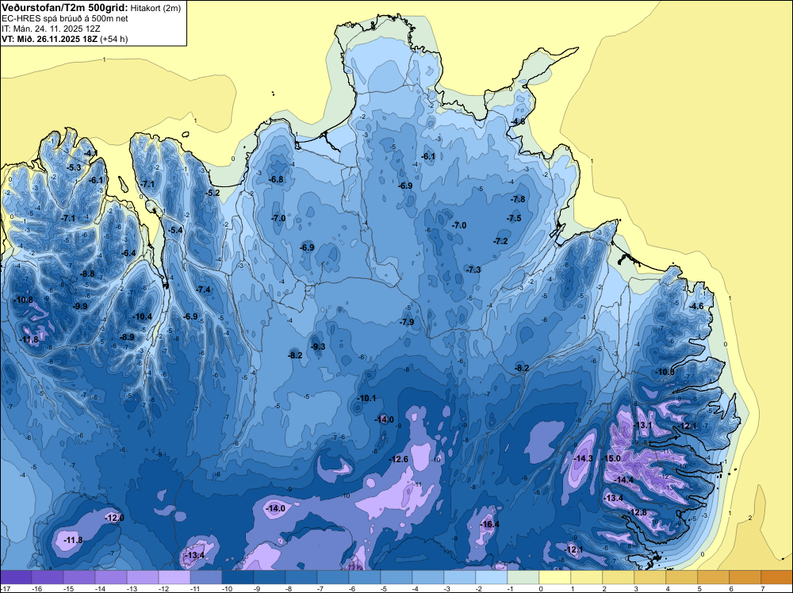
Task: Click the -12.6 temperature value
Action: 399,460
